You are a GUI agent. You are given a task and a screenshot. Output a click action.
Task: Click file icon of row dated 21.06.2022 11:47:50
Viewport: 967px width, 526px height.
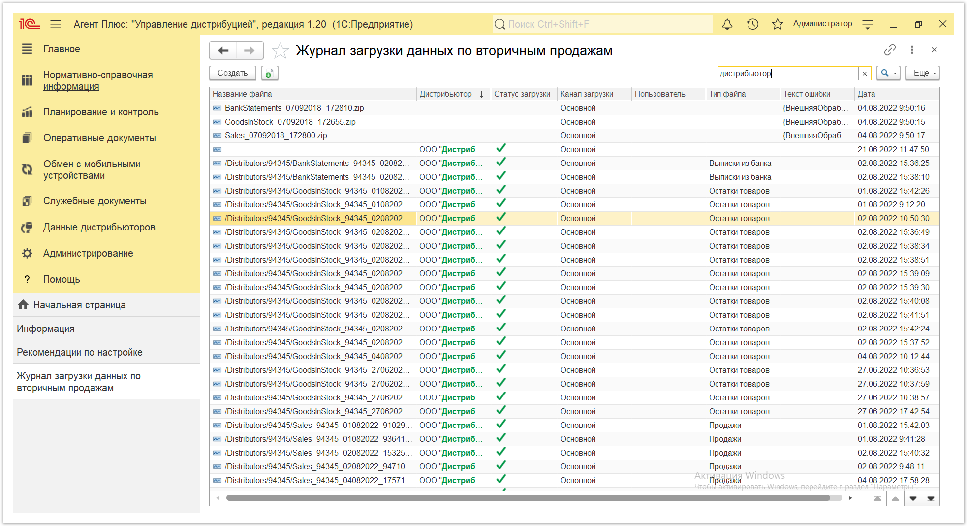[217, 149]
